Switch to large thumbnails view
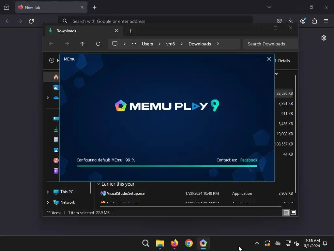Image resolution: width=334 pixels, height=251 pixels. click(293, 212)
